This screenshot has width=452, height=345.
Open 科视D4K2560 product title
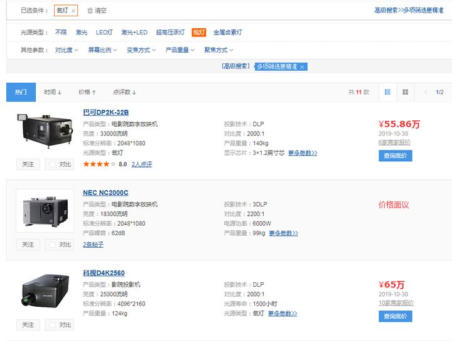click(104, 273)
